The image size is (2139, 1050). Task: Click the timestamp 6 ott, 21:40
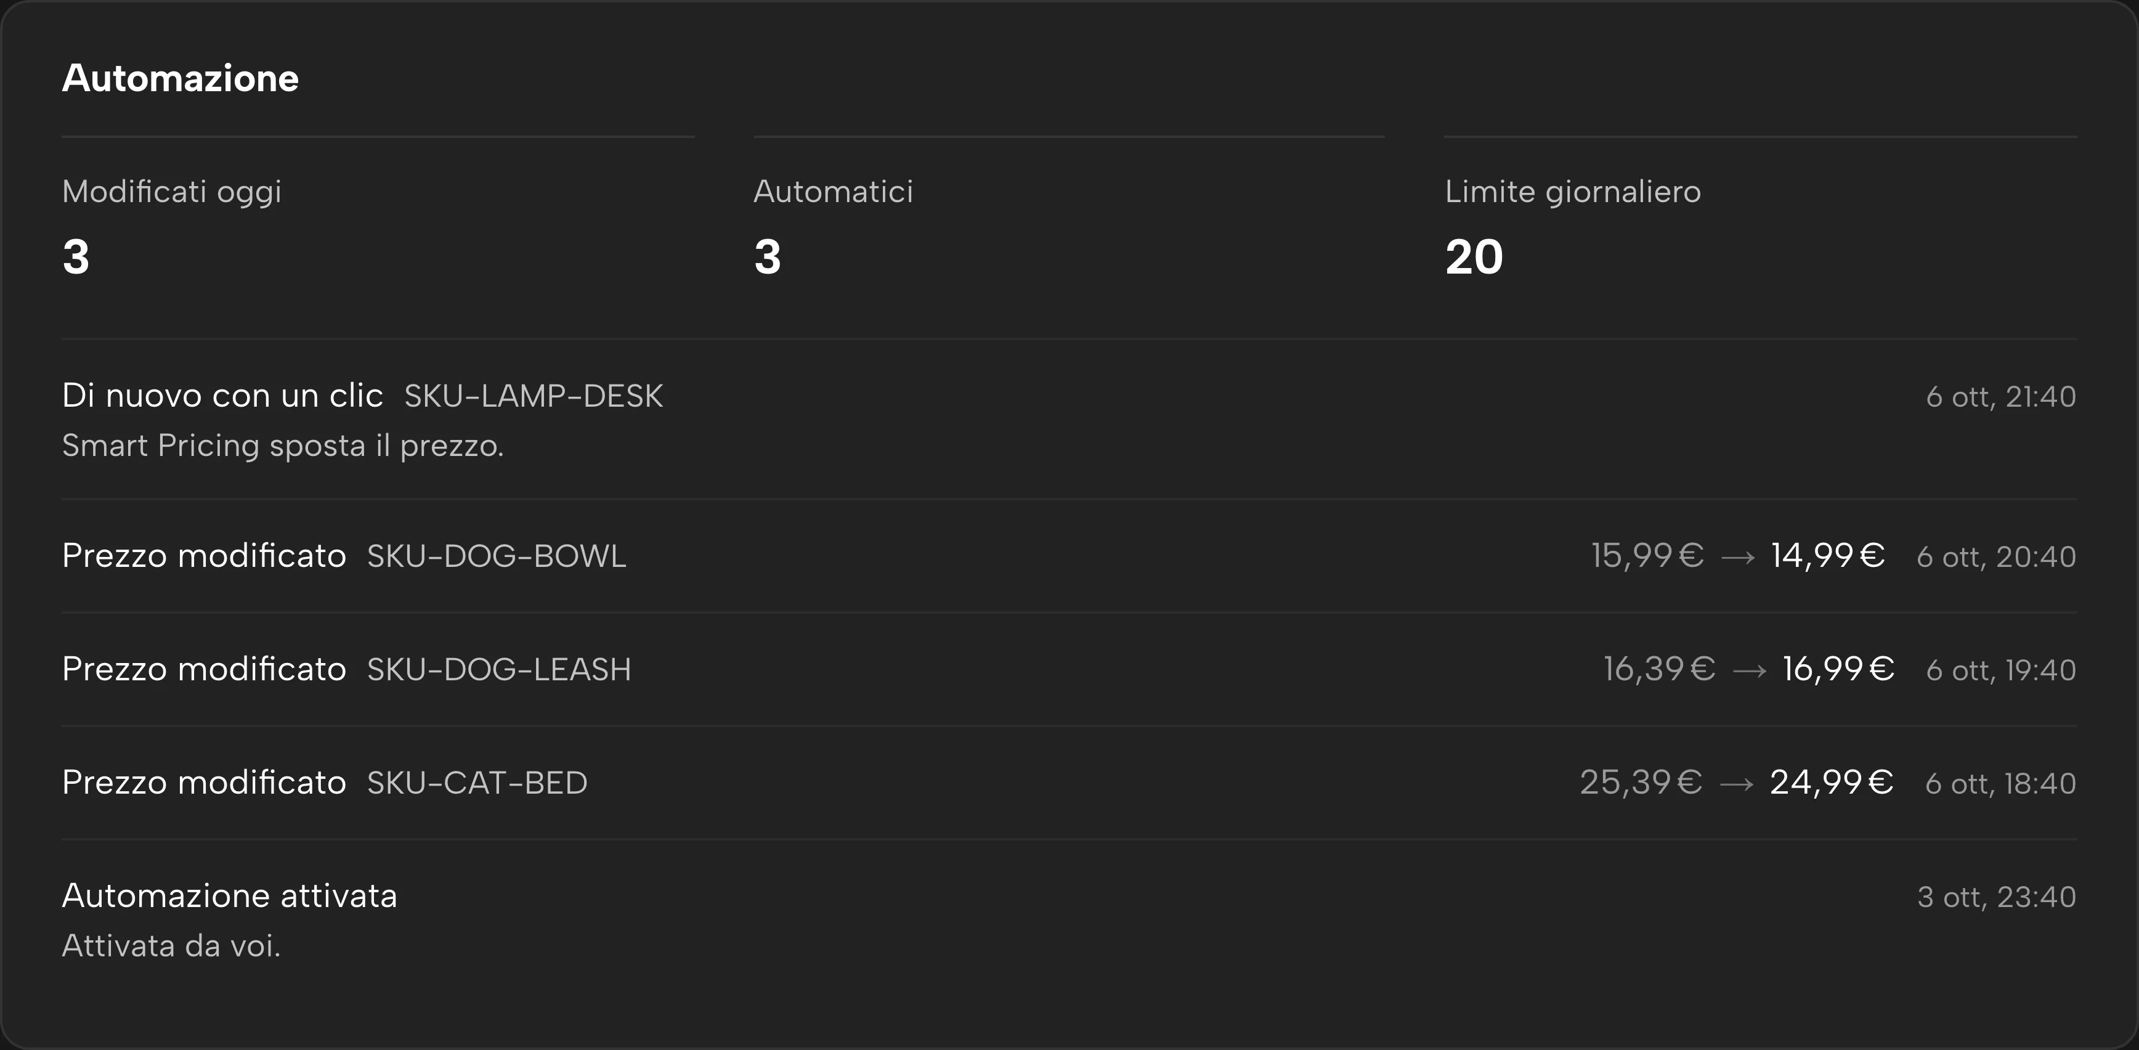[2001, 397]
